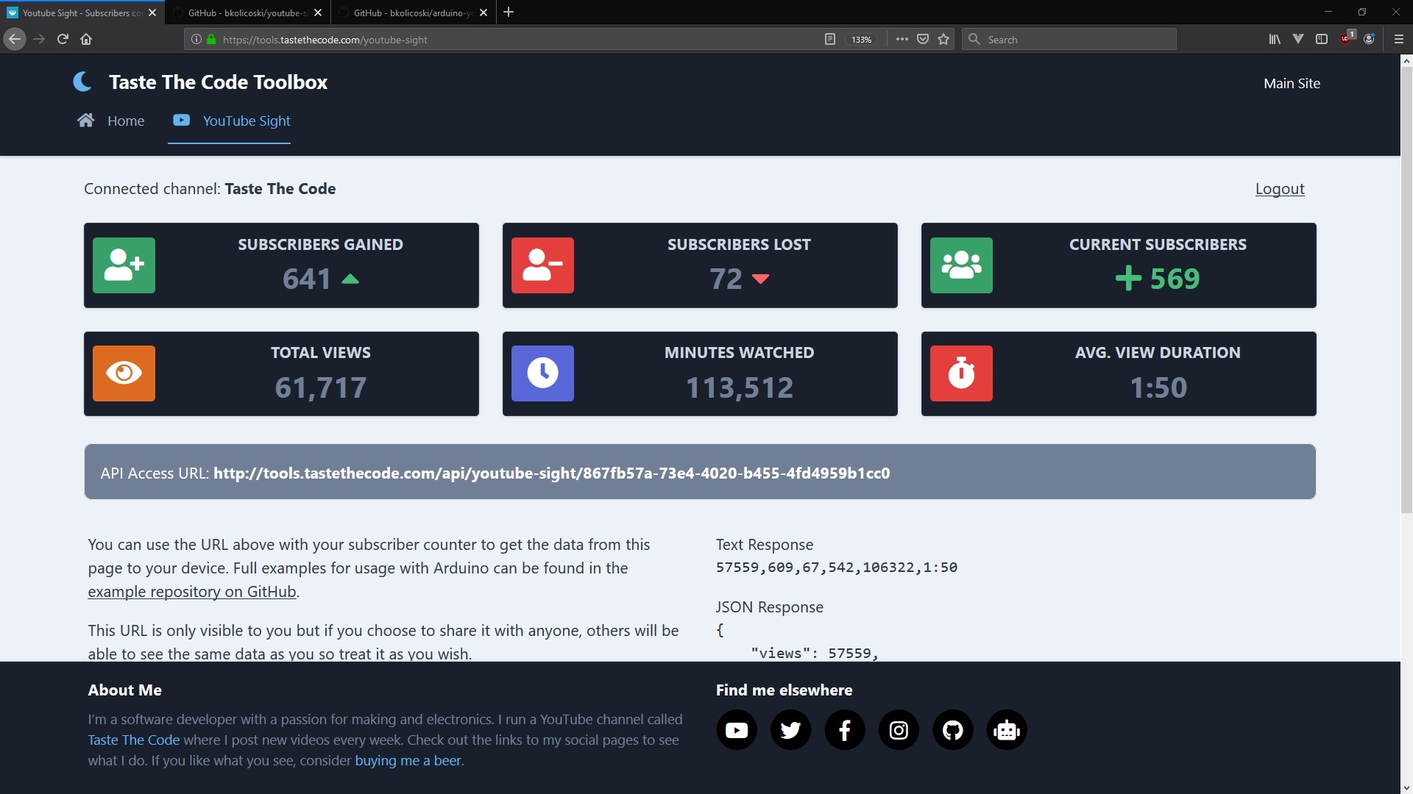Open the example repository on GitHub link
The height and width of the screenshot is (794, 1413).
coord(191,592)
